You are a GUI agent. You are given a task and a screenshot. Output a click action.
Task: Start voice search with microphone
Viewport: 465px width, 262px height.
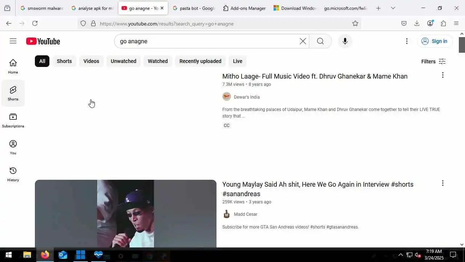[345, 41]
